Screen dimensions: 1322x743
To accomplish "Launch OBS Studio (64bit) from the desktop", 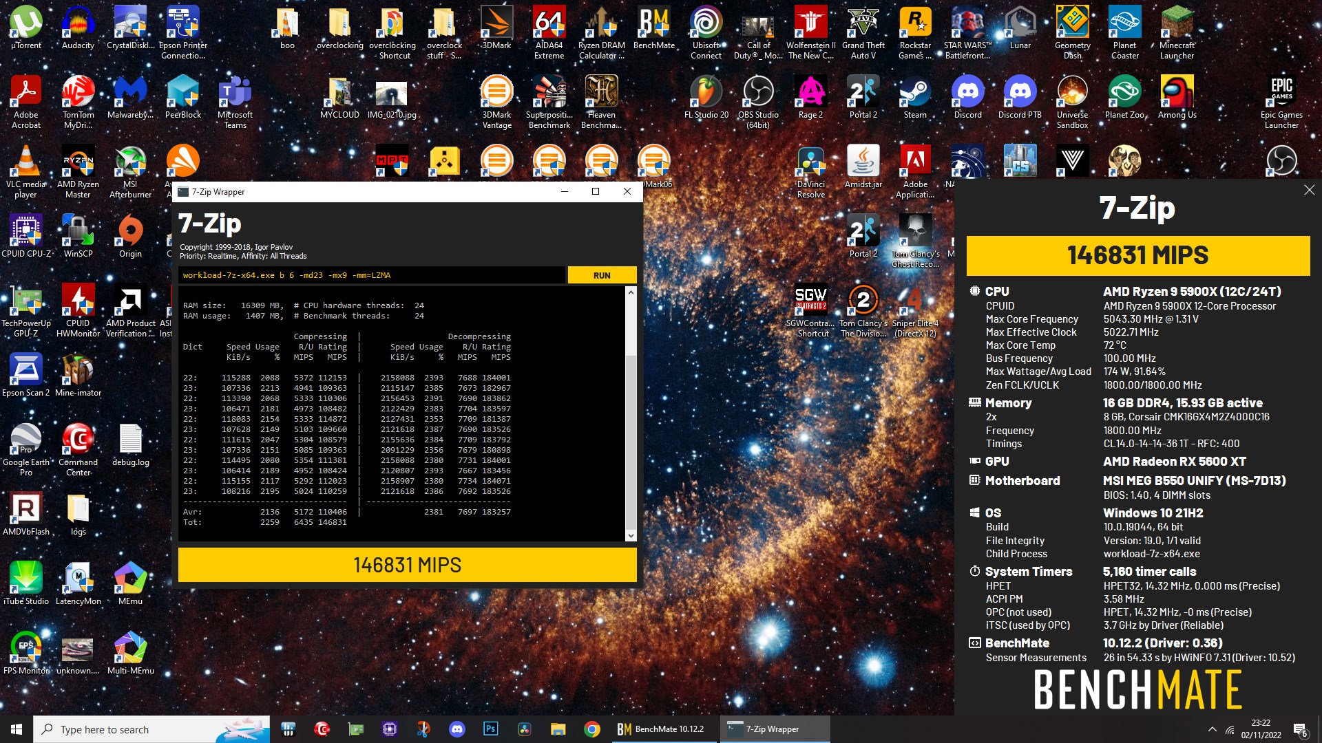I will point(758,102).
